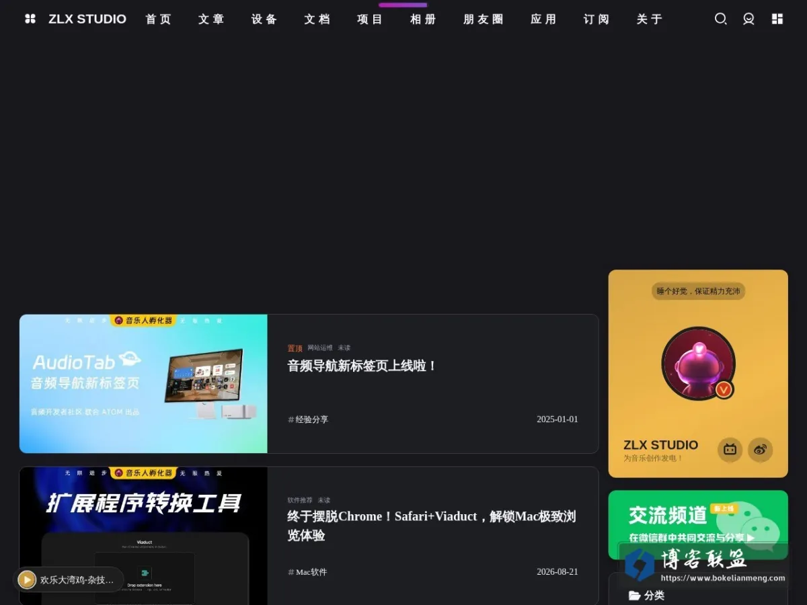Open the 相册 menu item
807x605 pixels.
click(x=423, y=19)
